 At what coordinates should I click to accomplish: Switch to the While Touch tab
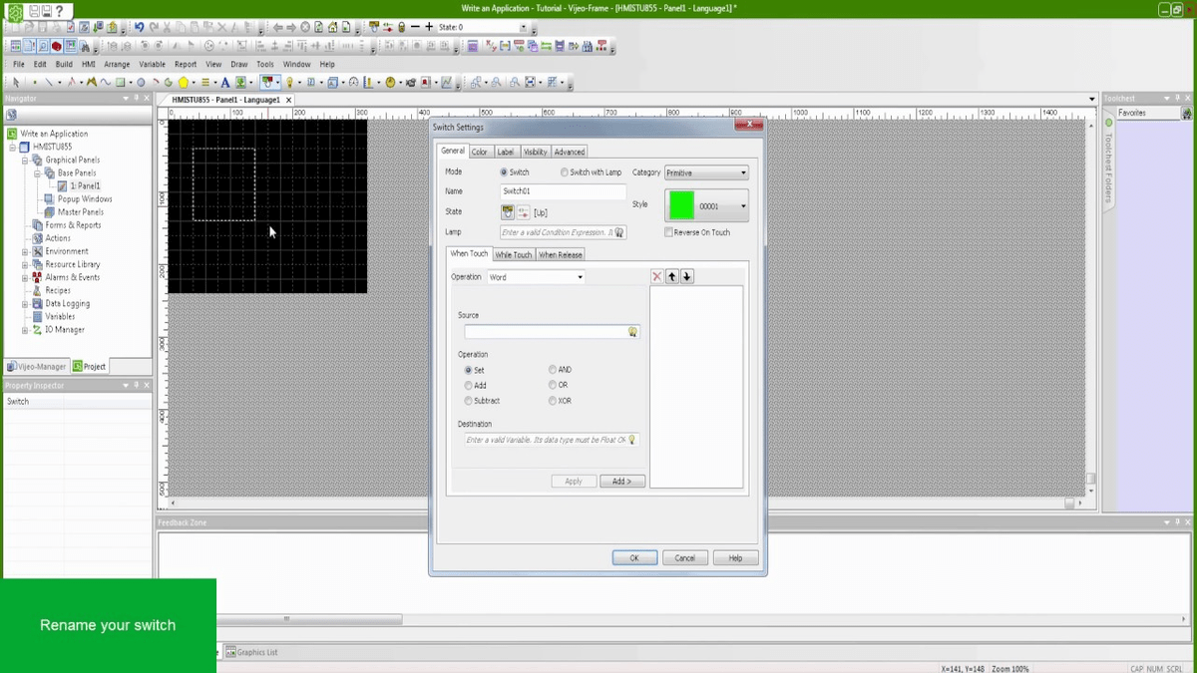(x=514, y=254)
